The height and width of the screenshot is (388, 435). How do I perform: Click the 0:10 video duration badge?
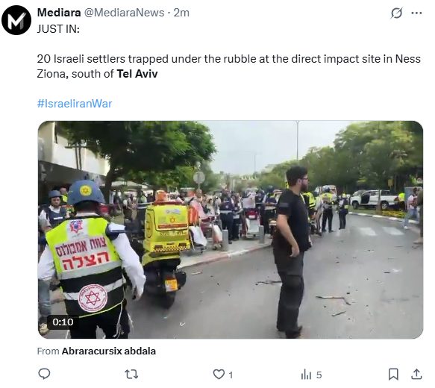[63, 322]
